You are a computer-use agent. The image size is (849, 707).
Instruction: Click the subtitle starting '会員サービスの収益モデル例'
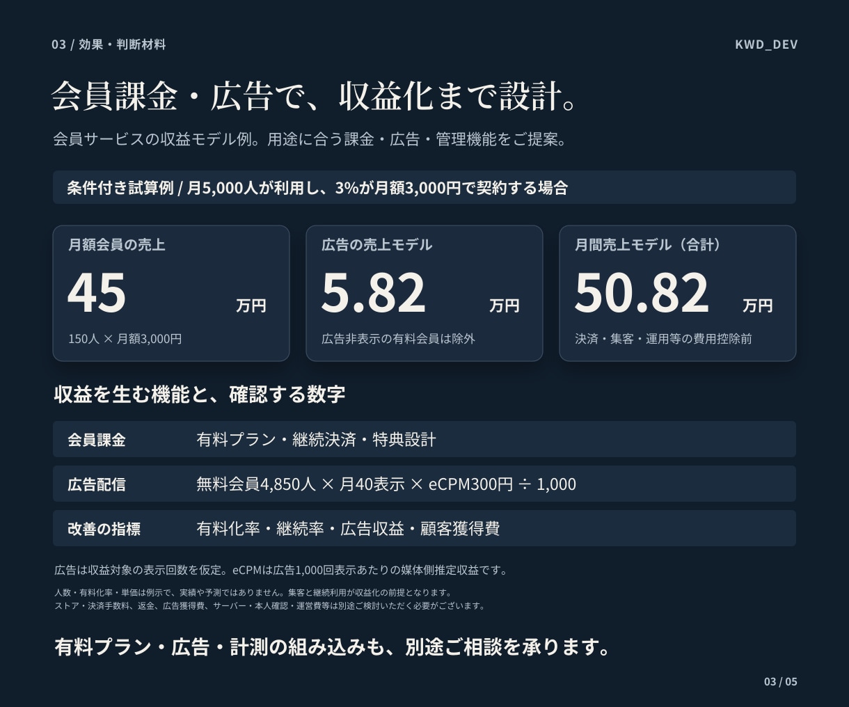pos(311,139)
